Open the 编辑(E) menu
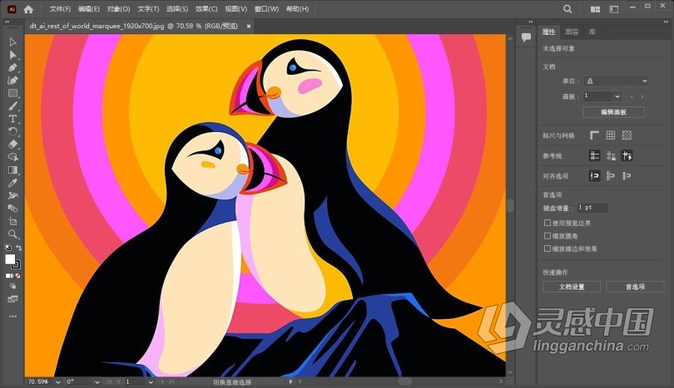 88,9
